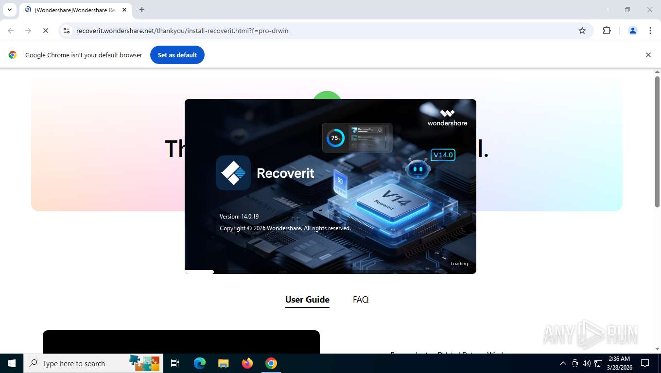Viewport: 661px width, 373px height.
Task: Click the black video thumbnail under User Guide
Action: point(181,342)
